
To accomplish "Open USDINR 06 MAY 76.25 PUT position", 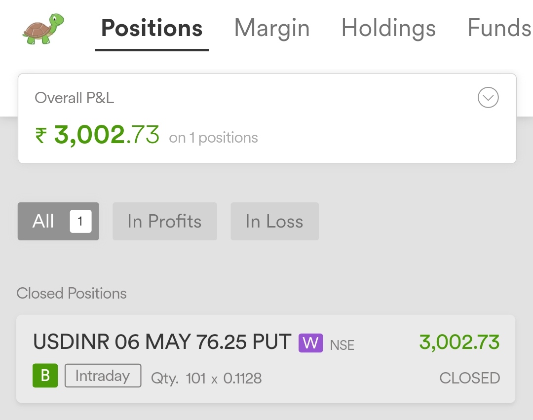I will pyautogui.click(x=266, y=359).
